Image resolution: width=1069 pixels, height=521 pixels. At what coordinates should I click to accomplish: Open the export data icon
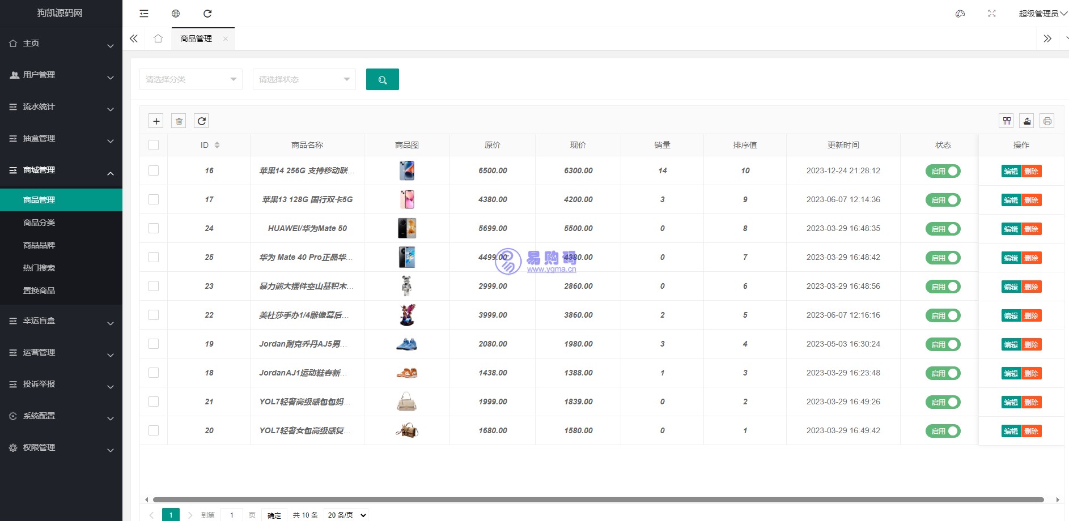(1027, 121)
